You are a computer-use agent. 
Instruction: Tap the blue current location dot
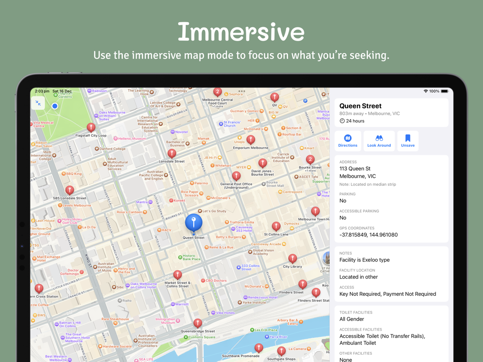click(x=55, y=106)
